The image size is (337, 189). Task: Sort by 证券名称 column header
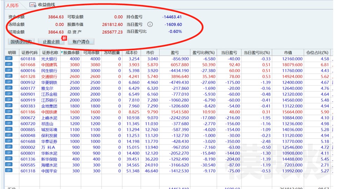(50, 52)
